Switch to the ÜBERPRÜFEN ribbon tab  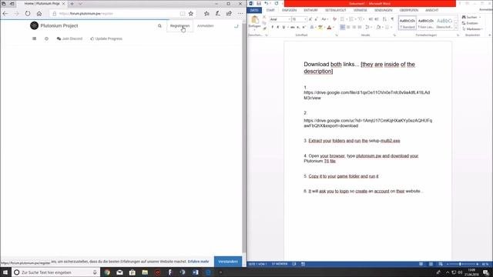point(409,10)
